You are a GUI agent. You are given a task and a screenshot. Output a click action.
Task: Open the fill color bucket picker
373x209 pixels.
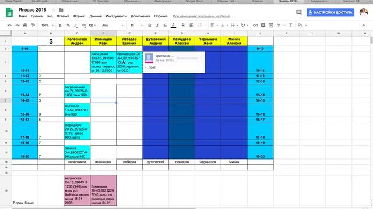(x=183, y=25)
